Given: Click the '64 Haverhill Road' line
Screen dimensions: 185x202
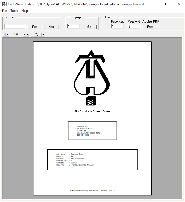Looking at the screenshot, I should pyautogui.click(x=85, y=129).
